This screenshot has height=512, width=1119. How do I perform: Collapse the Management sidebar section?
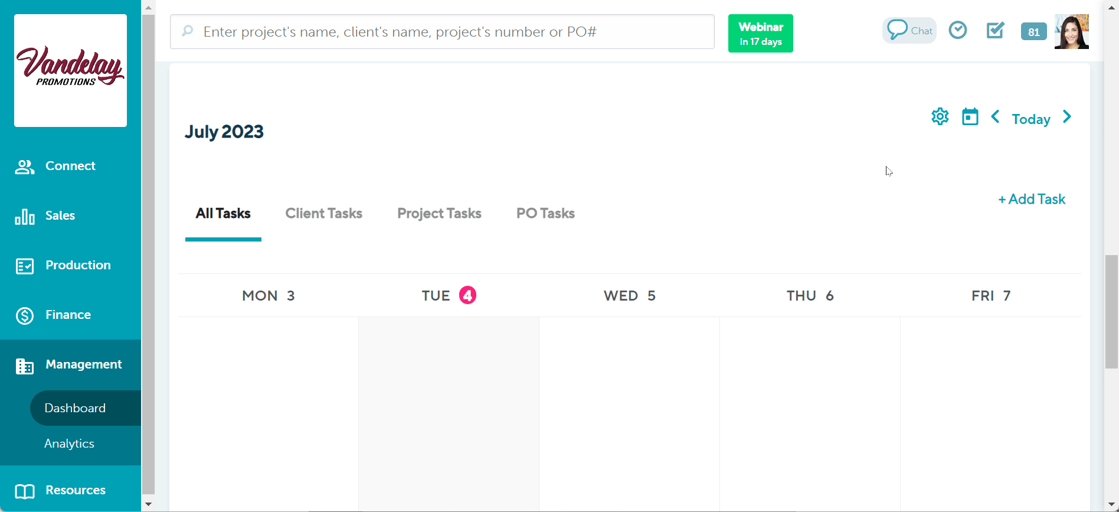(83, 364)
